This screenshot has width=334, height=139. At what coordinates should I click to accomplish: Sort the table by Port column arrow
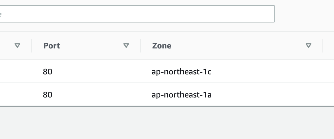[126, 45]
